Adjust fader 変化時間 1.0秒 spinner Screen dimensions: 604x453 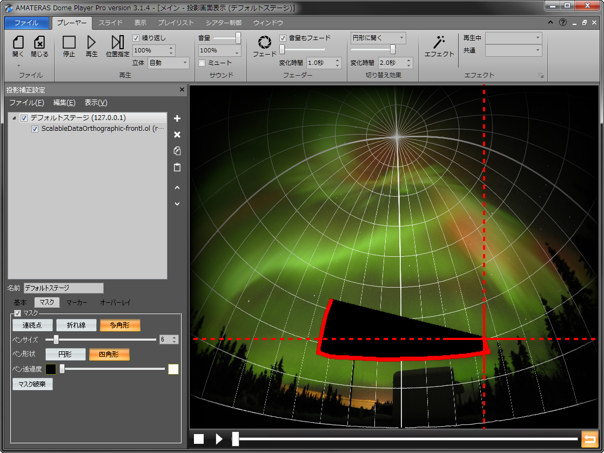tap(338, 63)
